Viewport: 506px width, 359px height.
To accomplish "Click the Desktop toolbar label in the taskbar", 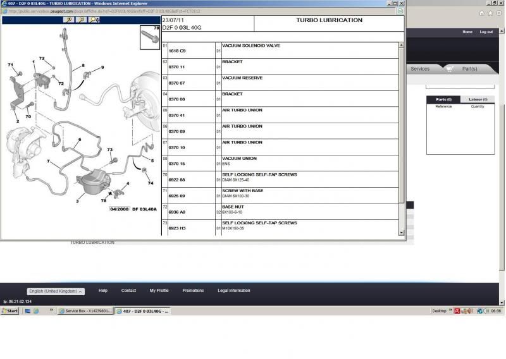I will click(x=439, y=311).
